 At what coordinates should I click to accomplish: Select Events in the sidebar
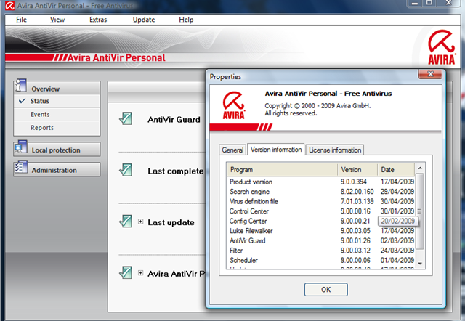(x=57, y=115)
